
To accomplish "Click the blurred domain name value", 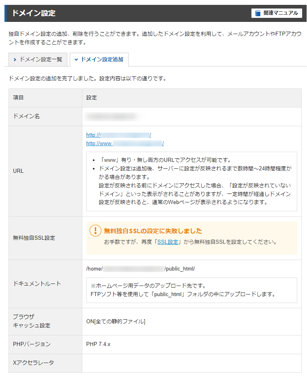I will pos(111,116).
